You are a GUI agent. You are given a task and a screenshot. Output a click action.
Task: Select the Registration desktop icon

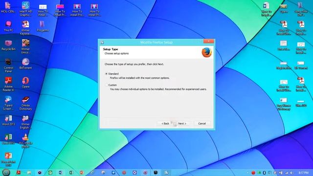[284, 66]
